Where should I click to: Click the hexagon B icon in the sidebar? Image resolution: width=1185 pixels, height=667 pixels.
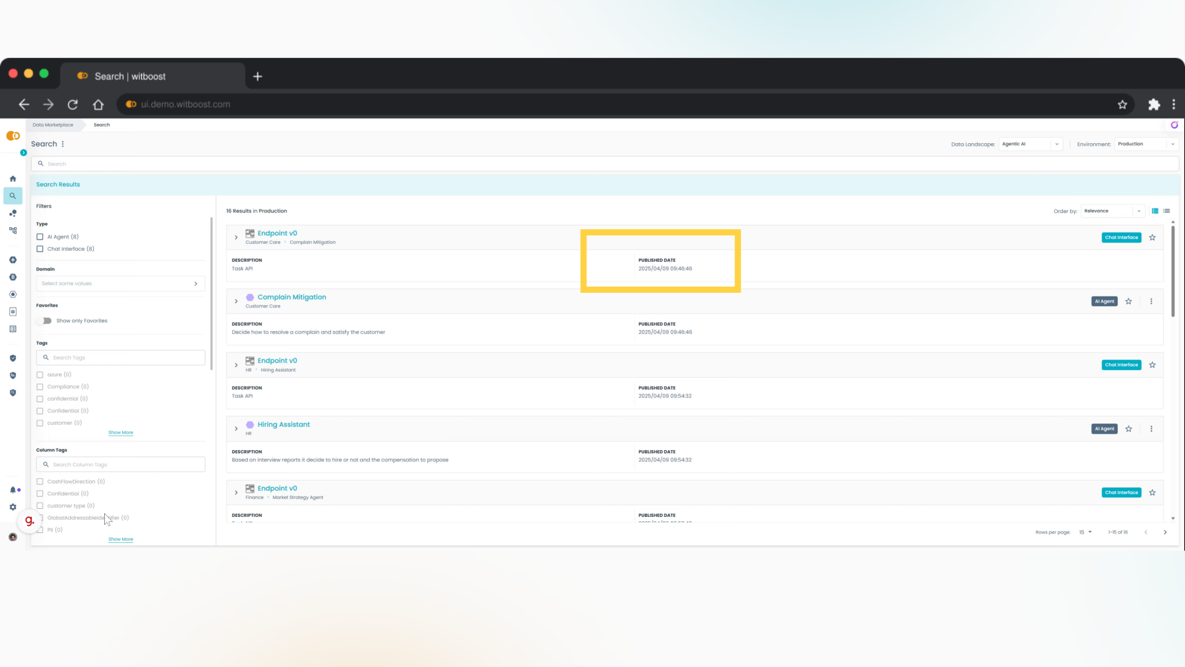coord(12,277)
